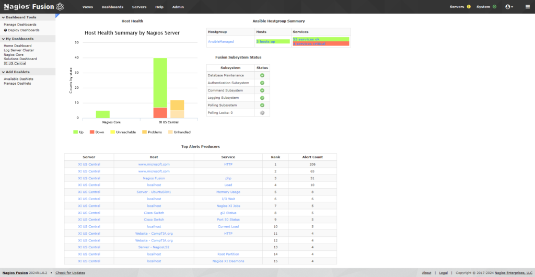Click the Nagios Fusion atom logo icon
This screenshot has width=535, height=277.
60,7
